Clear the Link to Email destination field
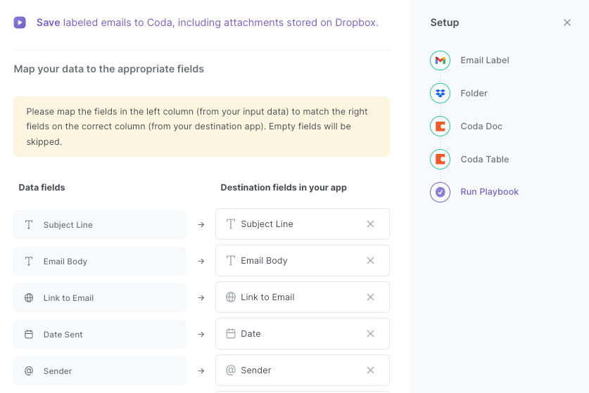Image resolution: width=589 pixels, height=393 pixels. [370, 297]
